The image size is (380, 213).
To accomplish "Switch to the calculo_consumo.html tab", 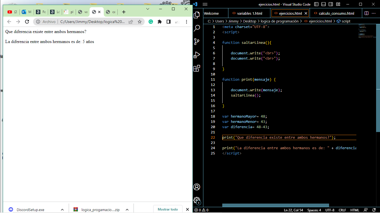I will (x=336, y=13).
